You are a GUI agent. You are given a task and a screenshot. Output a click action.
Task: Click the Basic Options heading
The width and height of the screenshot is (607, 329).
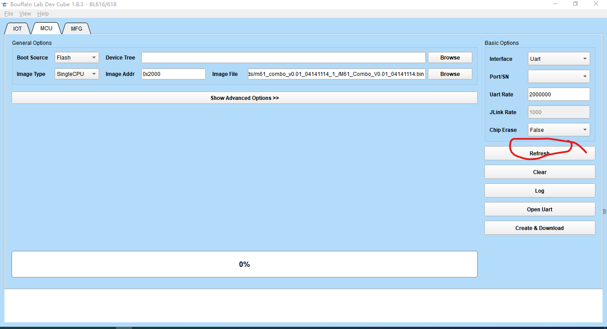click(502, 43)
